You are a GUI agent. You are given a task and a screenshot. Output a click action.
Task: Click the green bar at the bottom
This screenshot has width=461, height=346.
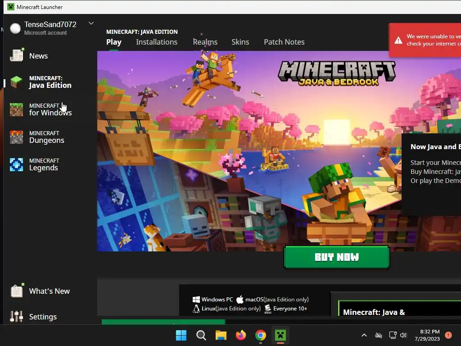163,322
